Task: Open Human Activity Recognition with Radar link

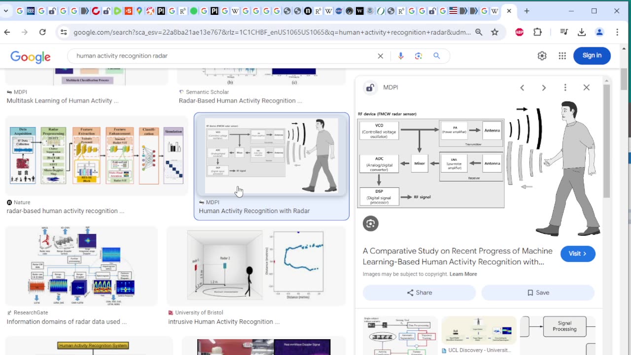Action: click(254, 211)
